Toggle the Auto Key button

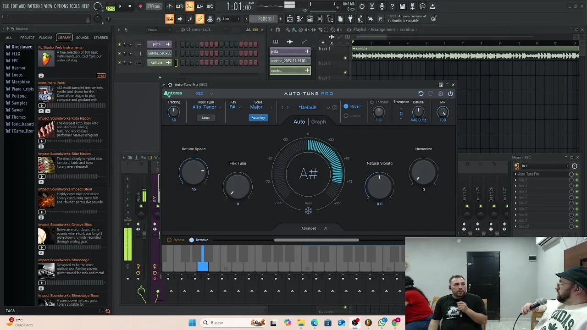[258, 118]
